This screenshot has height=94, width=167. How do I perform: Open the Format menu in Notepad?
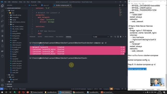tap(136, 3)
